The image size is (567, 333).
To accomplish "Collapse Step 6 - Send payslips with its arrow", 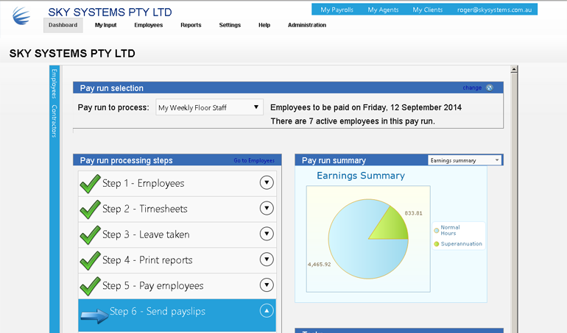I will [x=267, y=311].
